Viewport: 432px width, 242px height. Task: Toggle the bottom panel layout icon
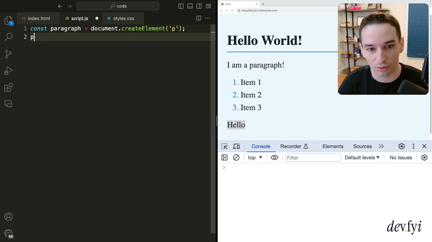pos(190,6)
